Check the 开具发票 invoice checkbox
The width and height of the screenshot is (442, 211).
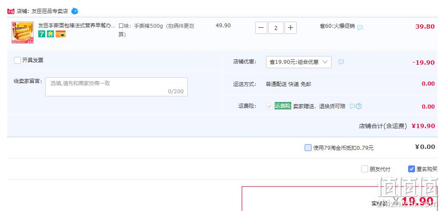click(x=17, y=60)
